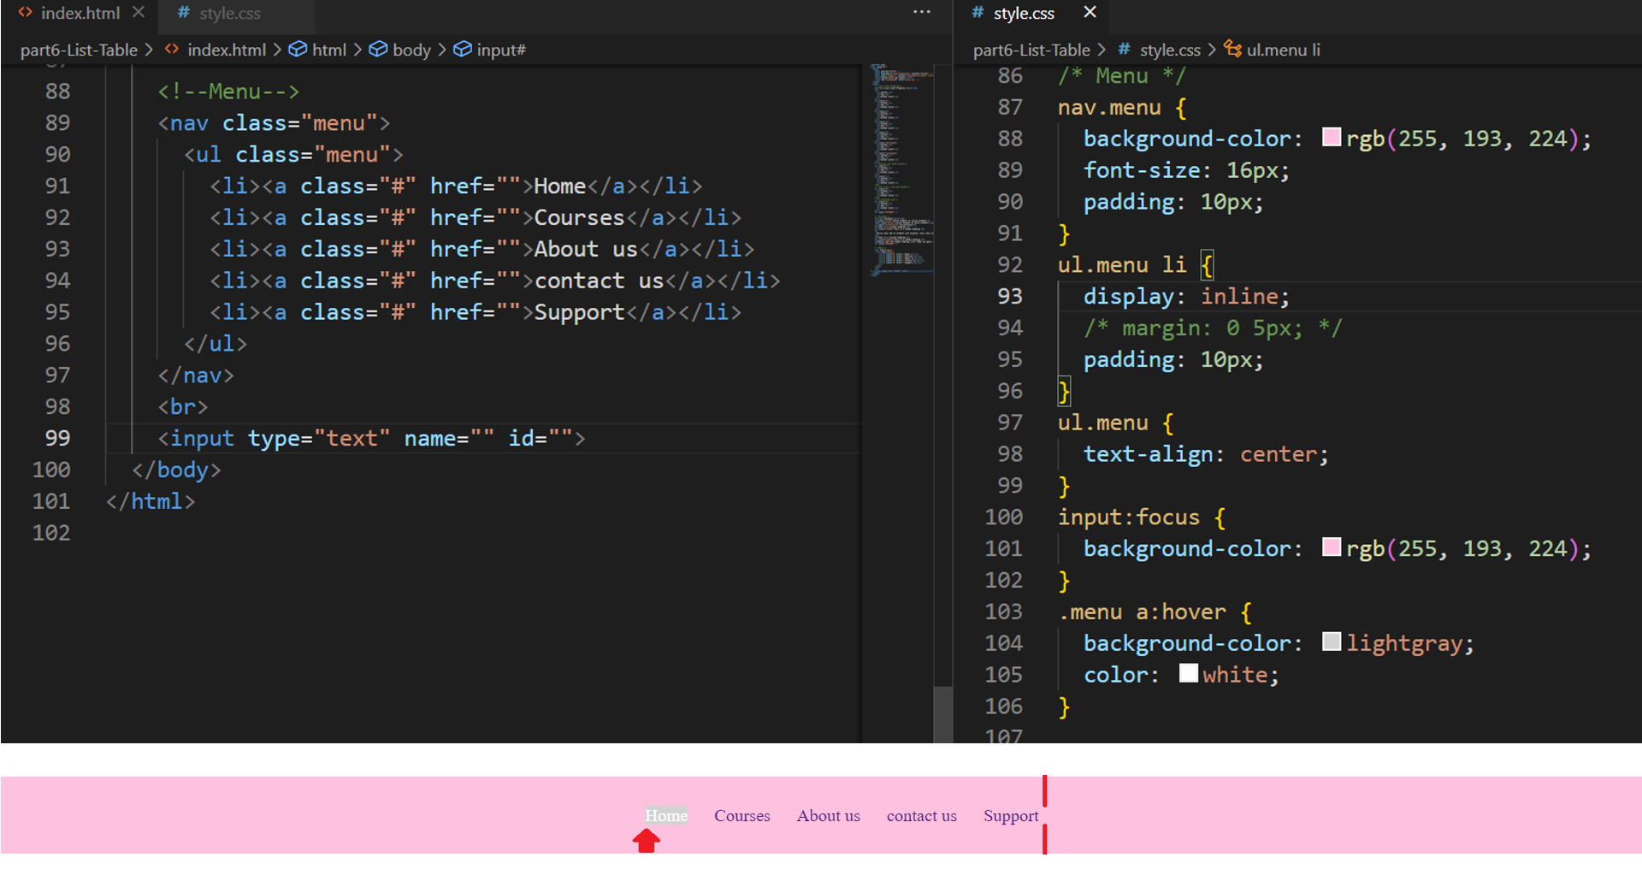This screenshot has height=875, width=1642.
Task: Click index.html breadcrumb segment
Action: pos(227,50)
